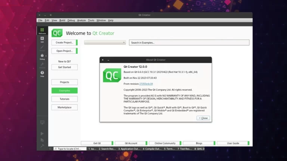Viewport: 287px width, 161px height.
Task: Click the QC logo beside Welcome title
Action: (x=57, y=33)
